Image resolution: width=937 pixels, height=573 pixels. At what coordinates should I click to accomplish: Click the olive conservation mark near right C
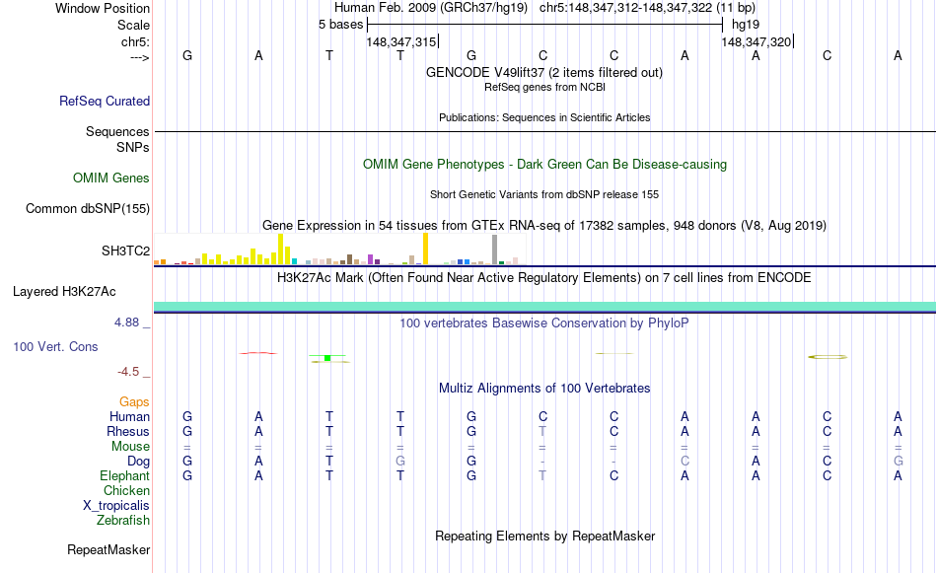(x=828, y=357)
